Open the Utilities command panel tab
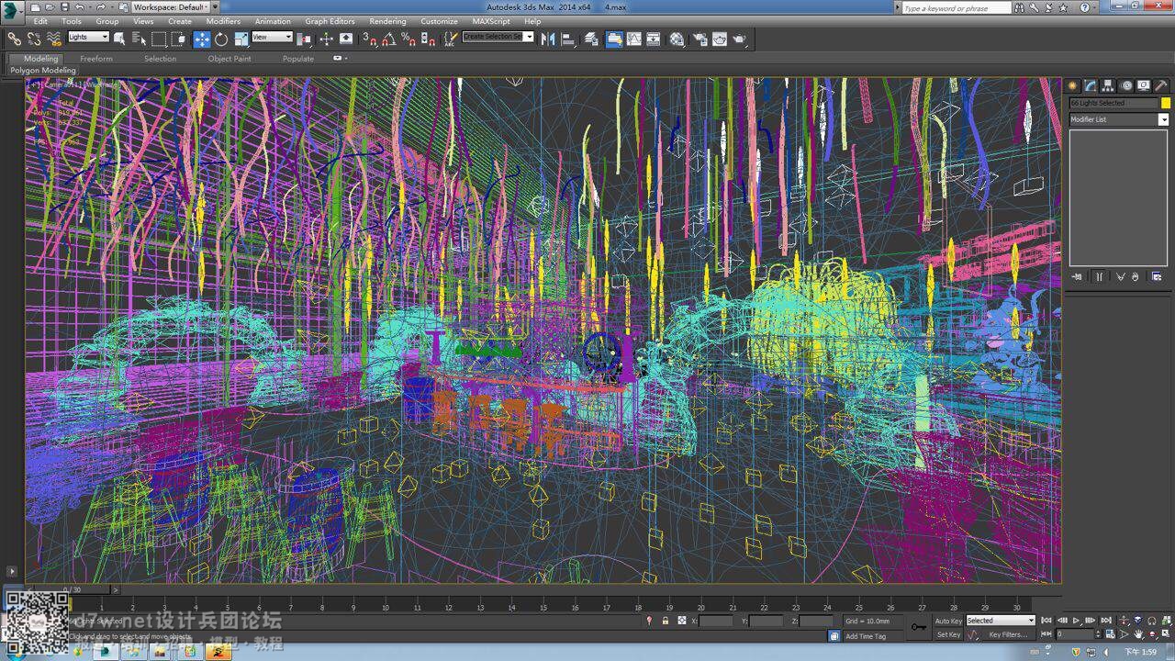 click(x=1161, y=85)
